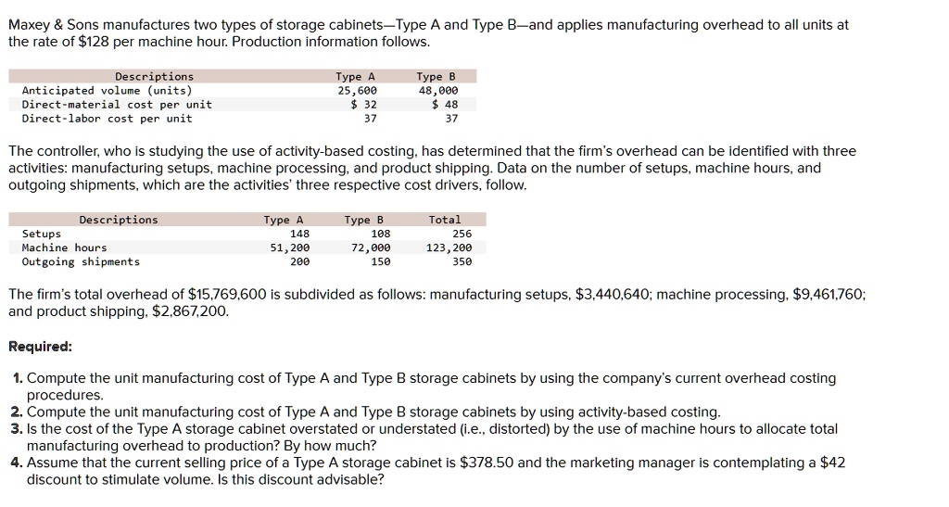The image size is (949, 507).
Task: Click the Type A column header in first table
Action: pos(356,77)
